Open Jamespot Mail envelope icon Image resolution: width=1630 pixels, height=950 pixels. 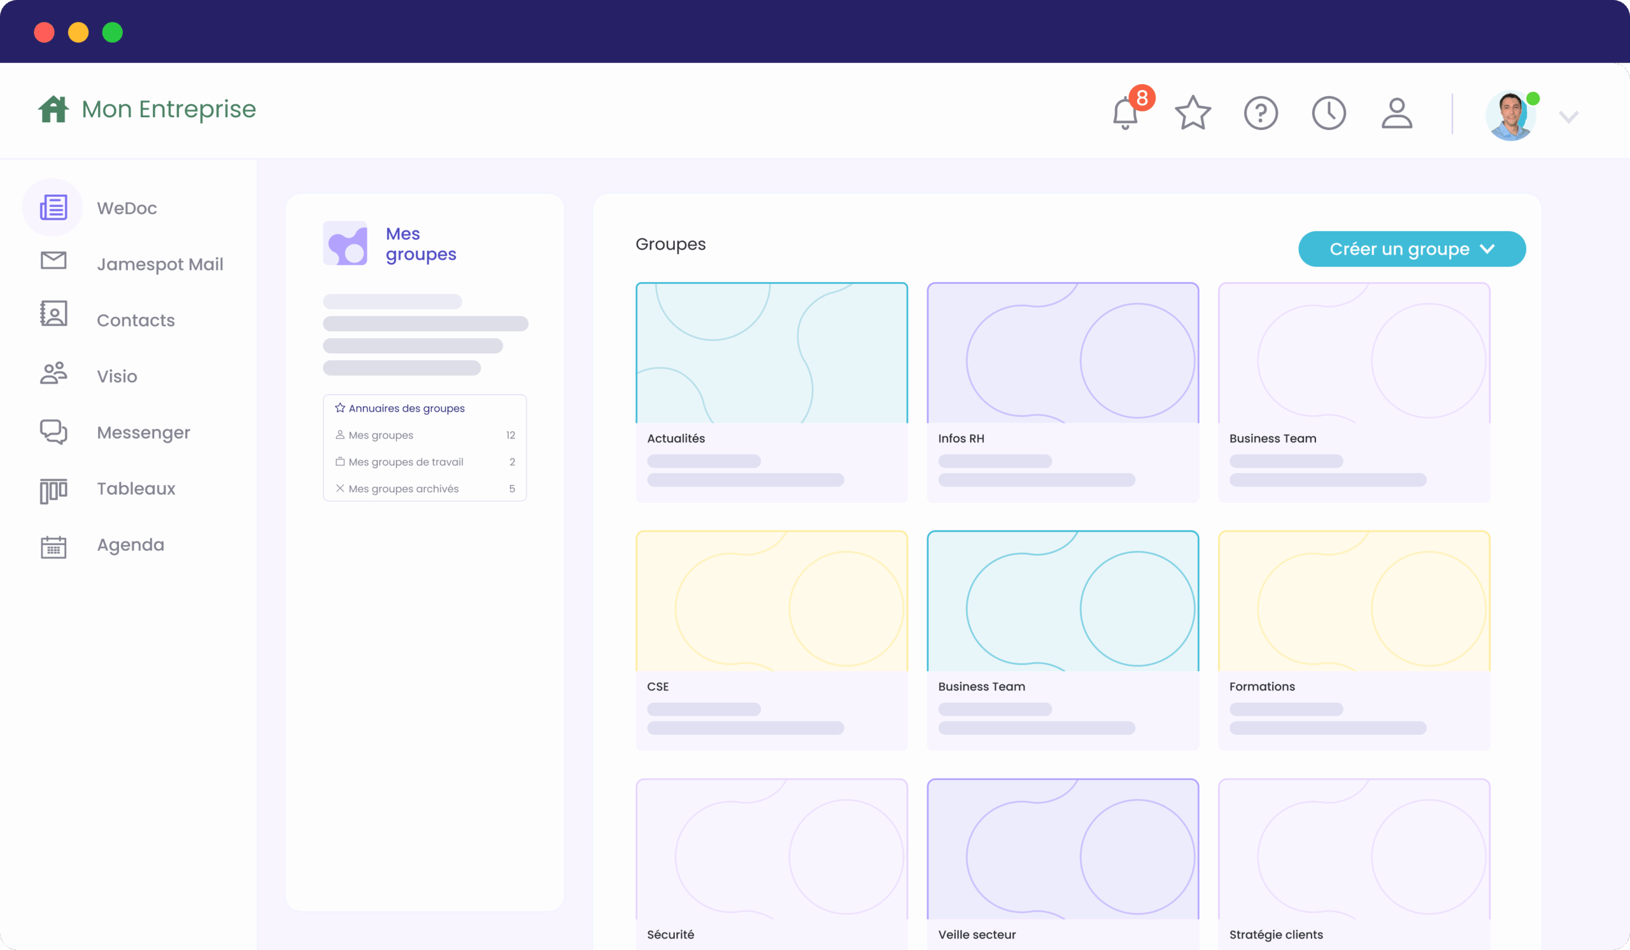click(x=53, y=260)
